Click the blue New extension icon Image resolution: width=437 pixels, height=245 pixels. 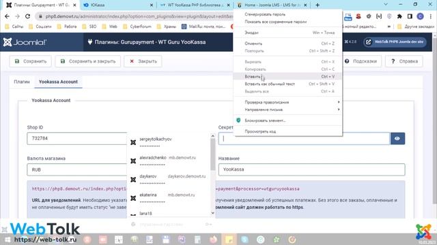click(348, 16)
